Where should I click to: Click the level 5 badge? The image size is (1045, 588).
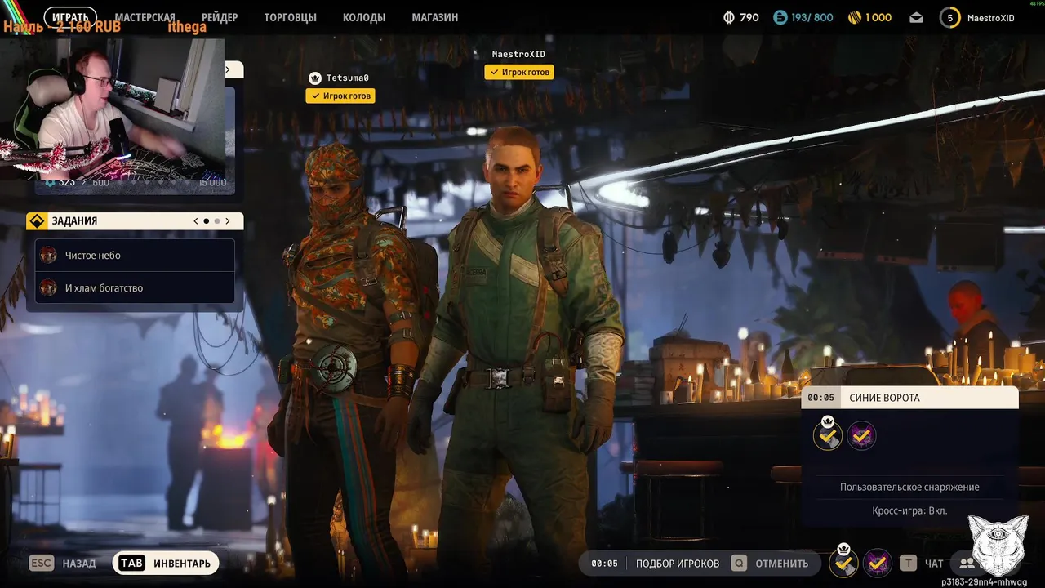pos(949,17)
